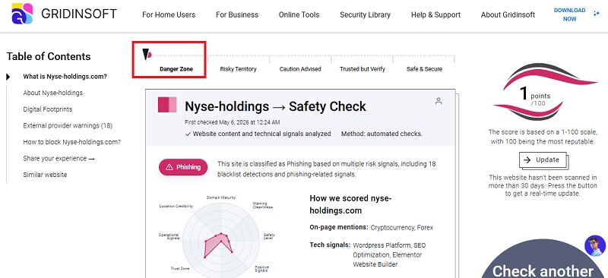This screenshot has width=608, height=278.
Task: Click the support assistant avatar icon
Action: (x=595, y=245)
